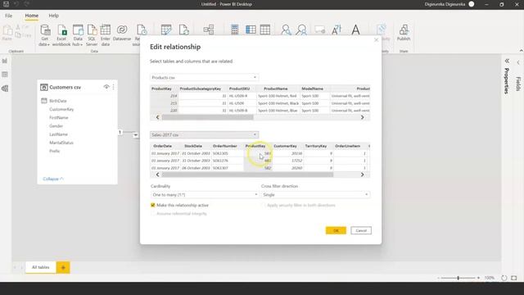
Task: Toggle Apply security filter in both directions
Action: pyautogui.click(x=264, y=205)
